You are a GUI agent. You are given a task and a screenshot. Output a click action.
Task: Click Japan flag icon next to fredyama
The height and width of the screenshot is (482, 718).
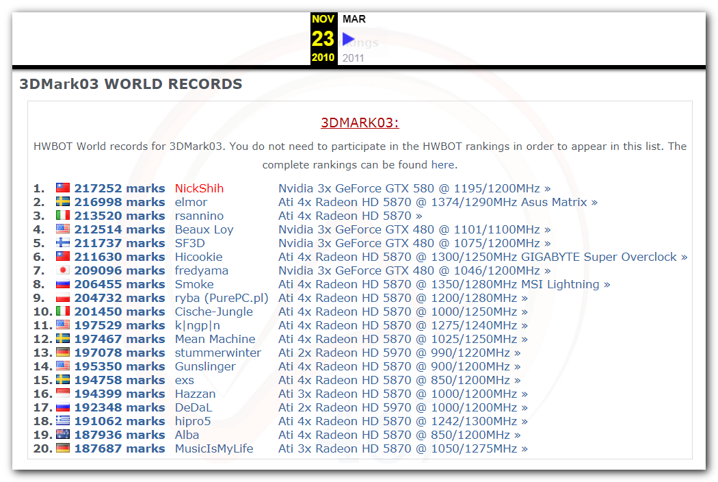click(63, 270)
